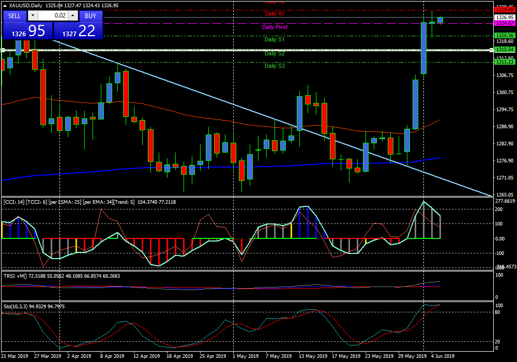
Task: Select the Daily S3 label
Action: tap(275, 66)
